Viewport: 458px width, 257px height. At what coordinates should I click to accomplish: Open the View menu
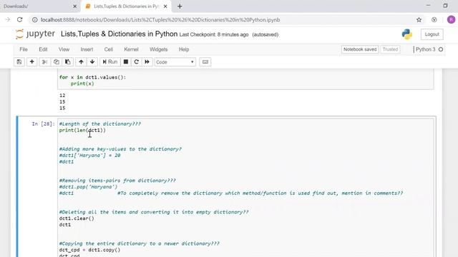click(64, 49)
